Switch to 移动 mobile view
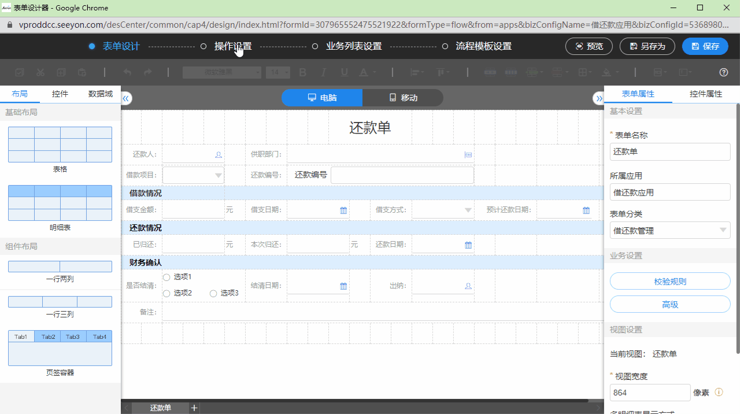Screen dimensions: 740x414 [x=403, y=98]
